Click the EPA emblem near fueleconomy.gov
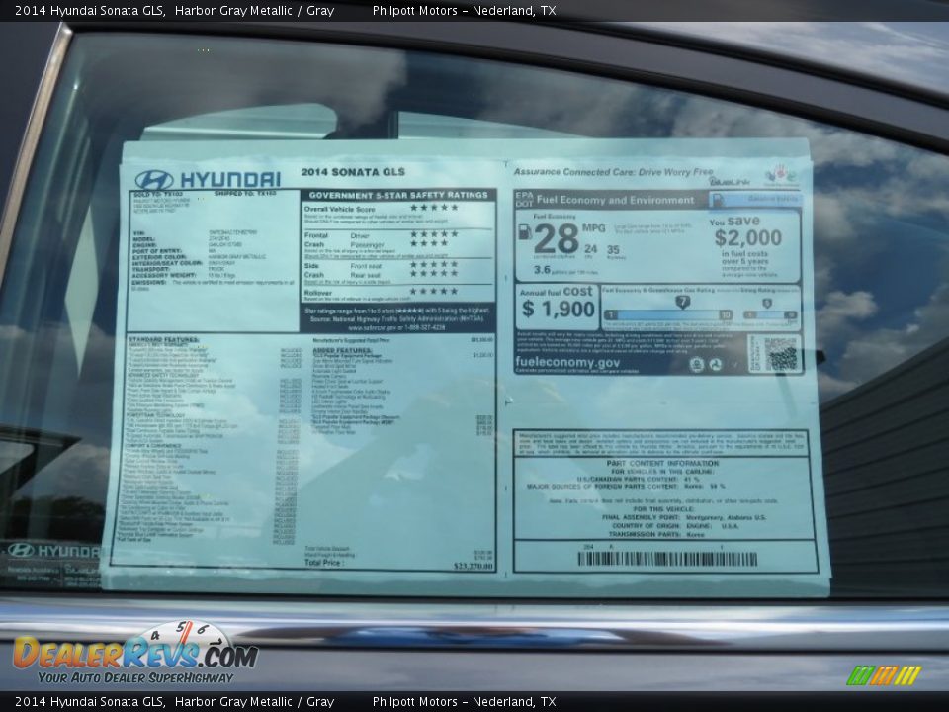The width and height of the screenshot is (949, 712). 696,363
